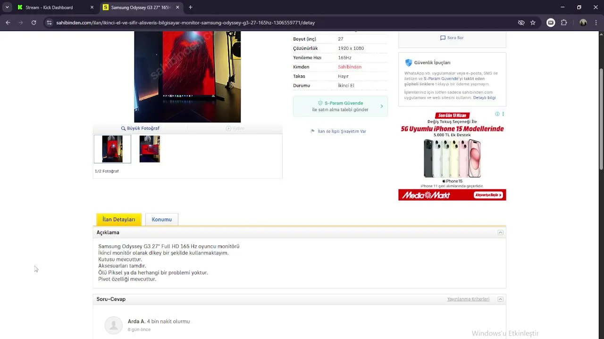Open the browser extensions puzzle icon

click(x=564, y=23)
